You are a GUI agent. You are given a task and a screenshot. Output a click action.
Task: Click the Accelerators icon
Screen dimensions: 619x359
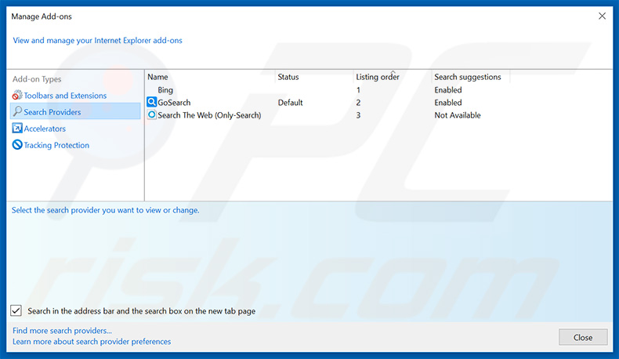click(x=17, y=128)
